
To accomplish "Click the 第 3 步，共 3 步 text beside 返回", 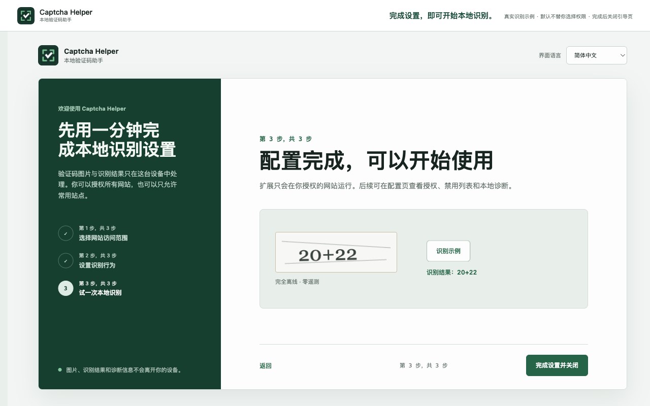I will pos(424,365).
